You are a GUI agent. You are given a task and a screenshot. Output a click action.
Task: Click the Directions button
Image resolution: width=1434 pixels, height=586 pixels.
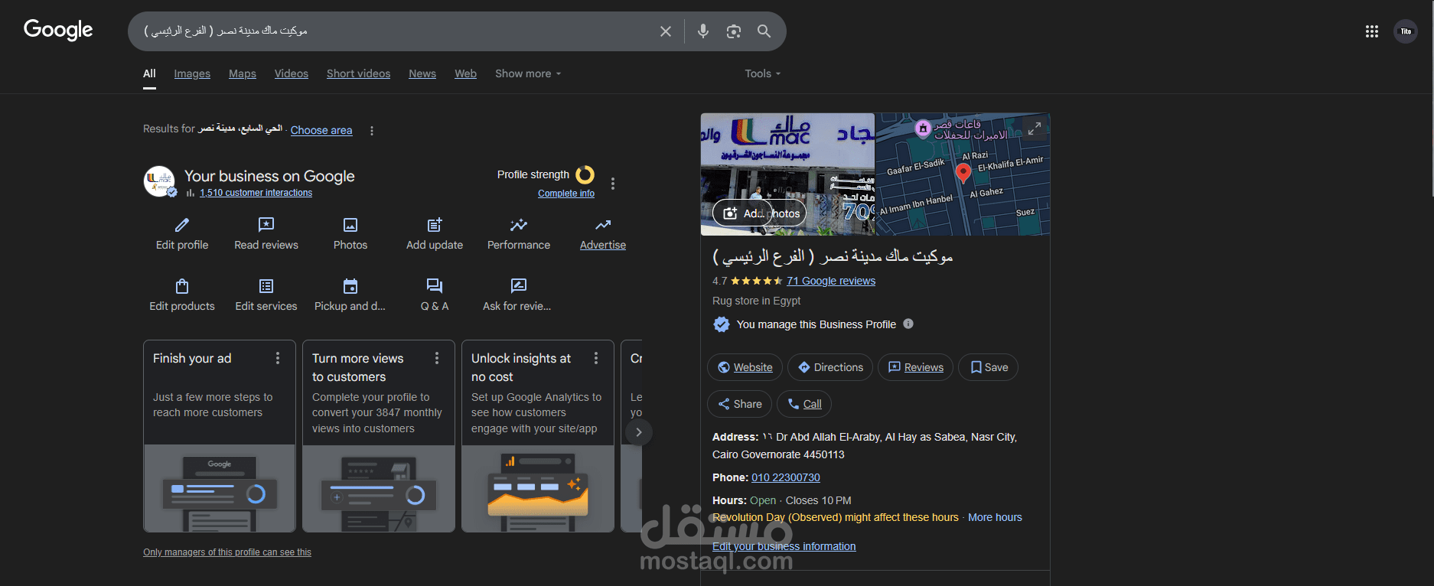[830, 367]
